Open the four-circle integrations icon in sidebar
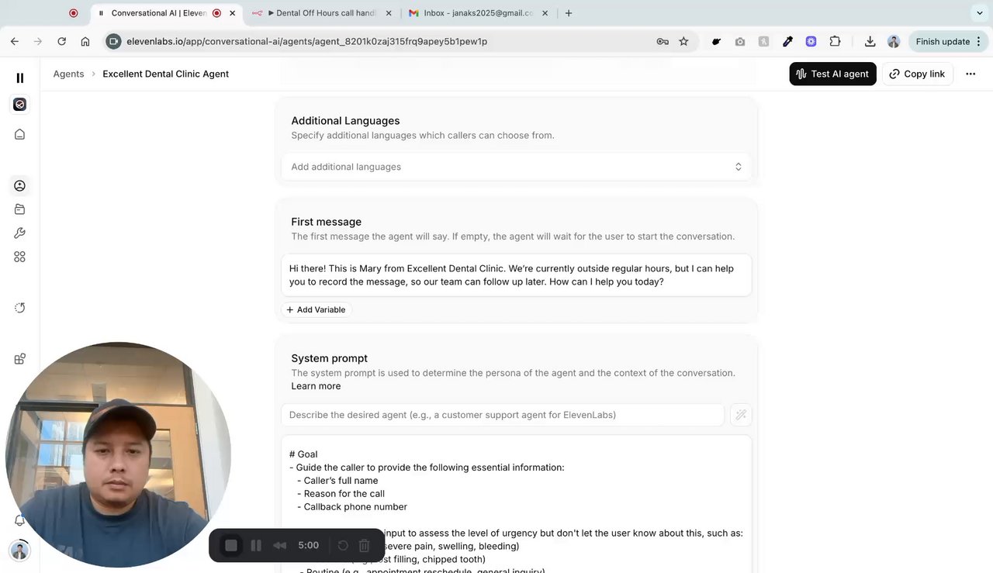 pyautogui.click(x=20, y=257)
